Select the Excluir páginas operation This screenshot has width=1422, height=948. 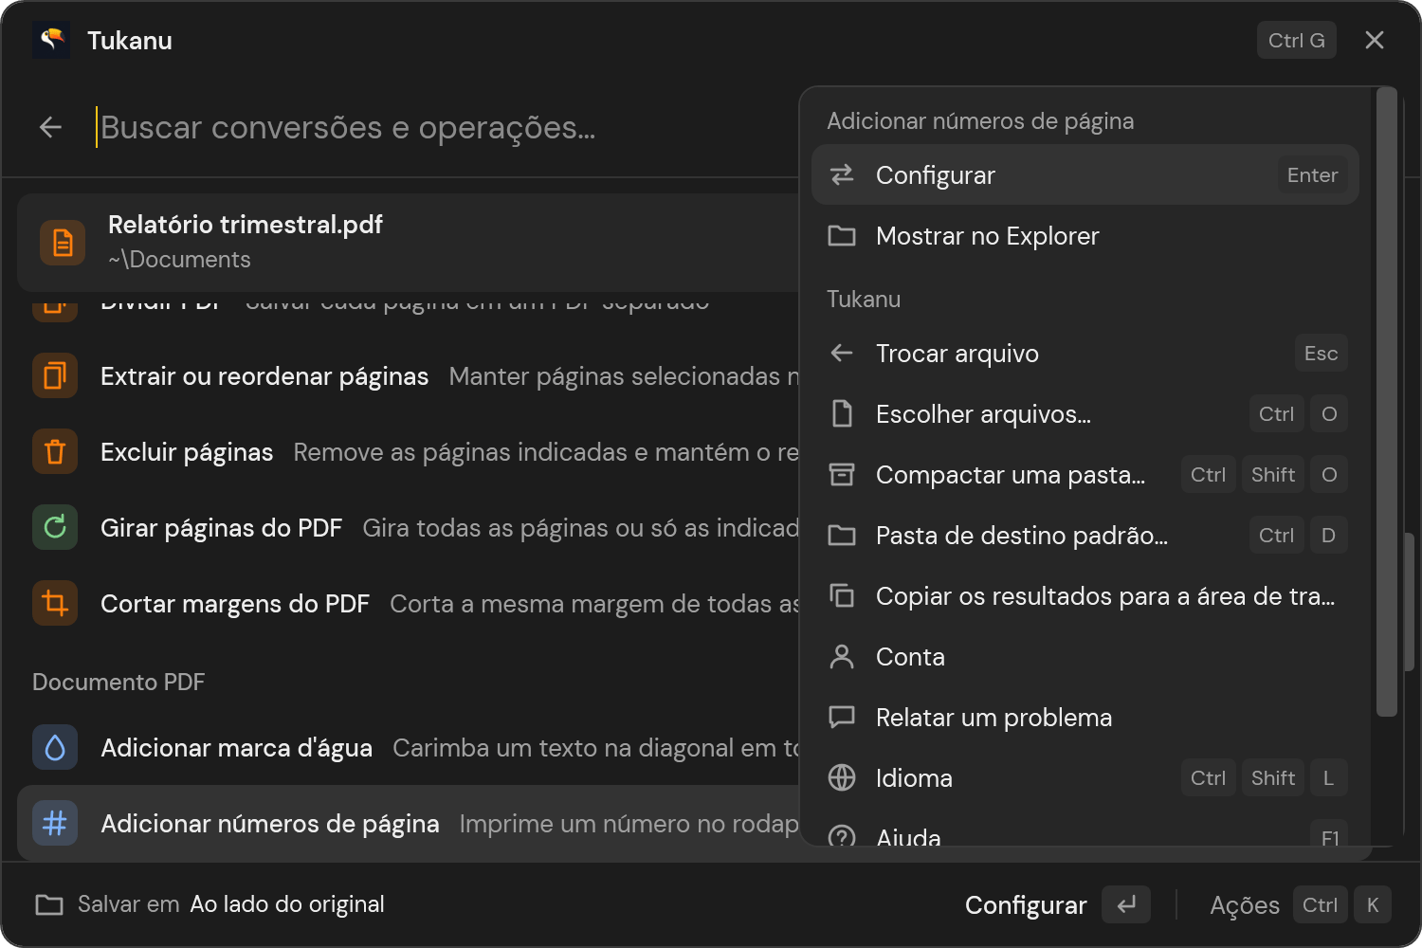pos(410,451)
